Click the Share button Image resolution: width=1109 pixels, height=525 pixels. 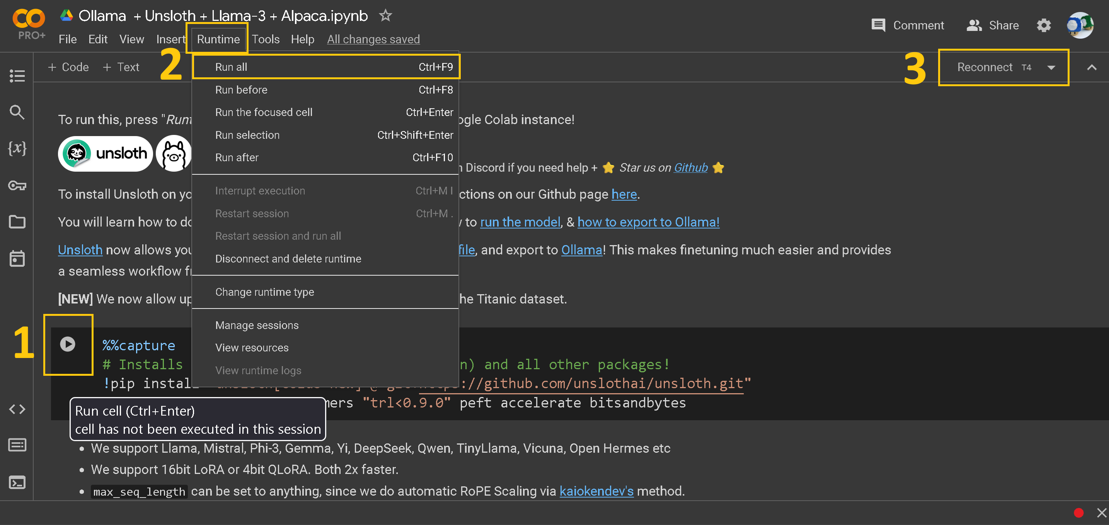[x=993, y=26]
